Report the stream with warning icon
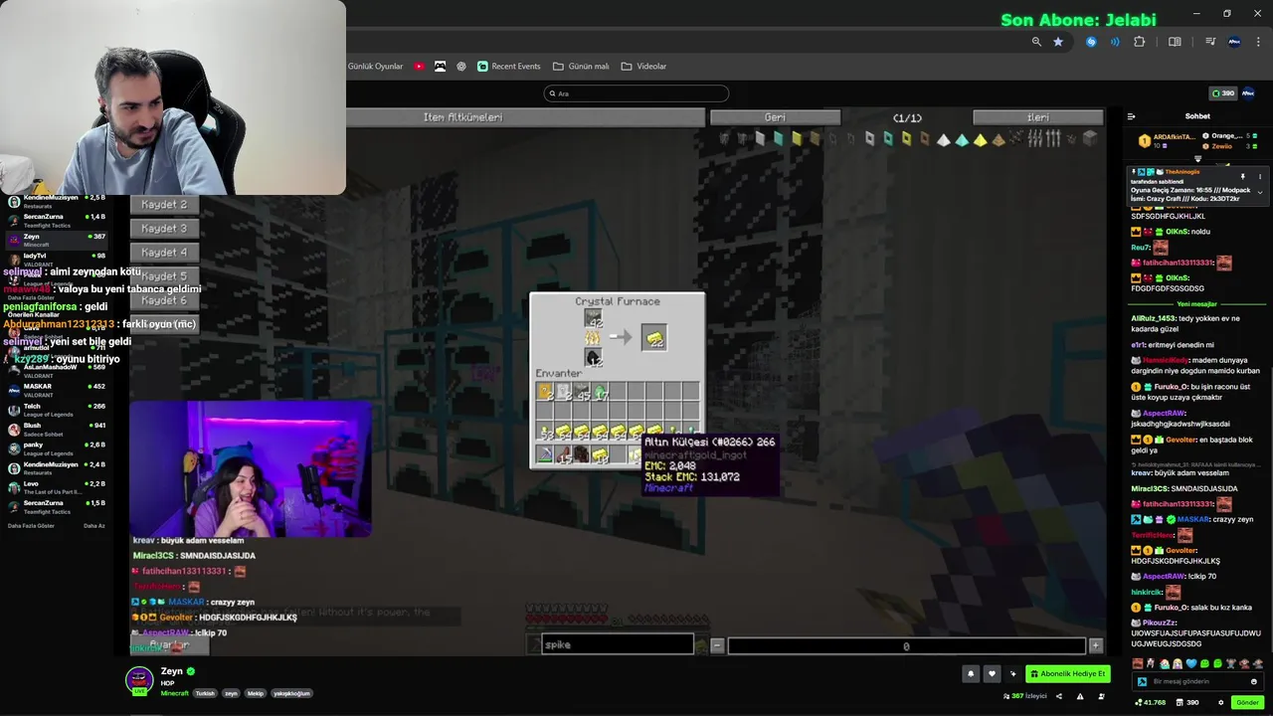This screenshot has width=1273, height=716. coord(1080,696)
